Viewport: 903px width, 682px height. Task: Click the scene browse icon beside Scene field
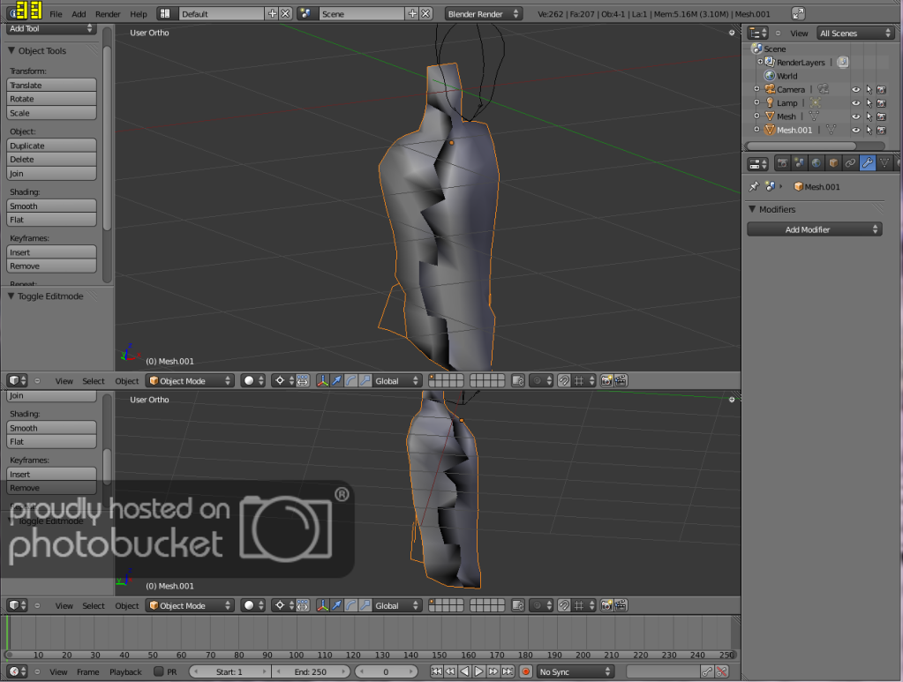(x=305, y=14)
